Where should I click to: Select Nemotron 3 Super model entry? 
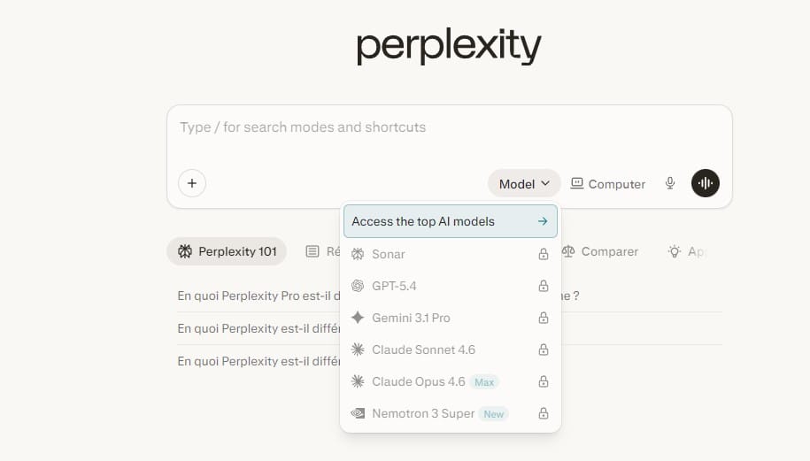[423, 413]
